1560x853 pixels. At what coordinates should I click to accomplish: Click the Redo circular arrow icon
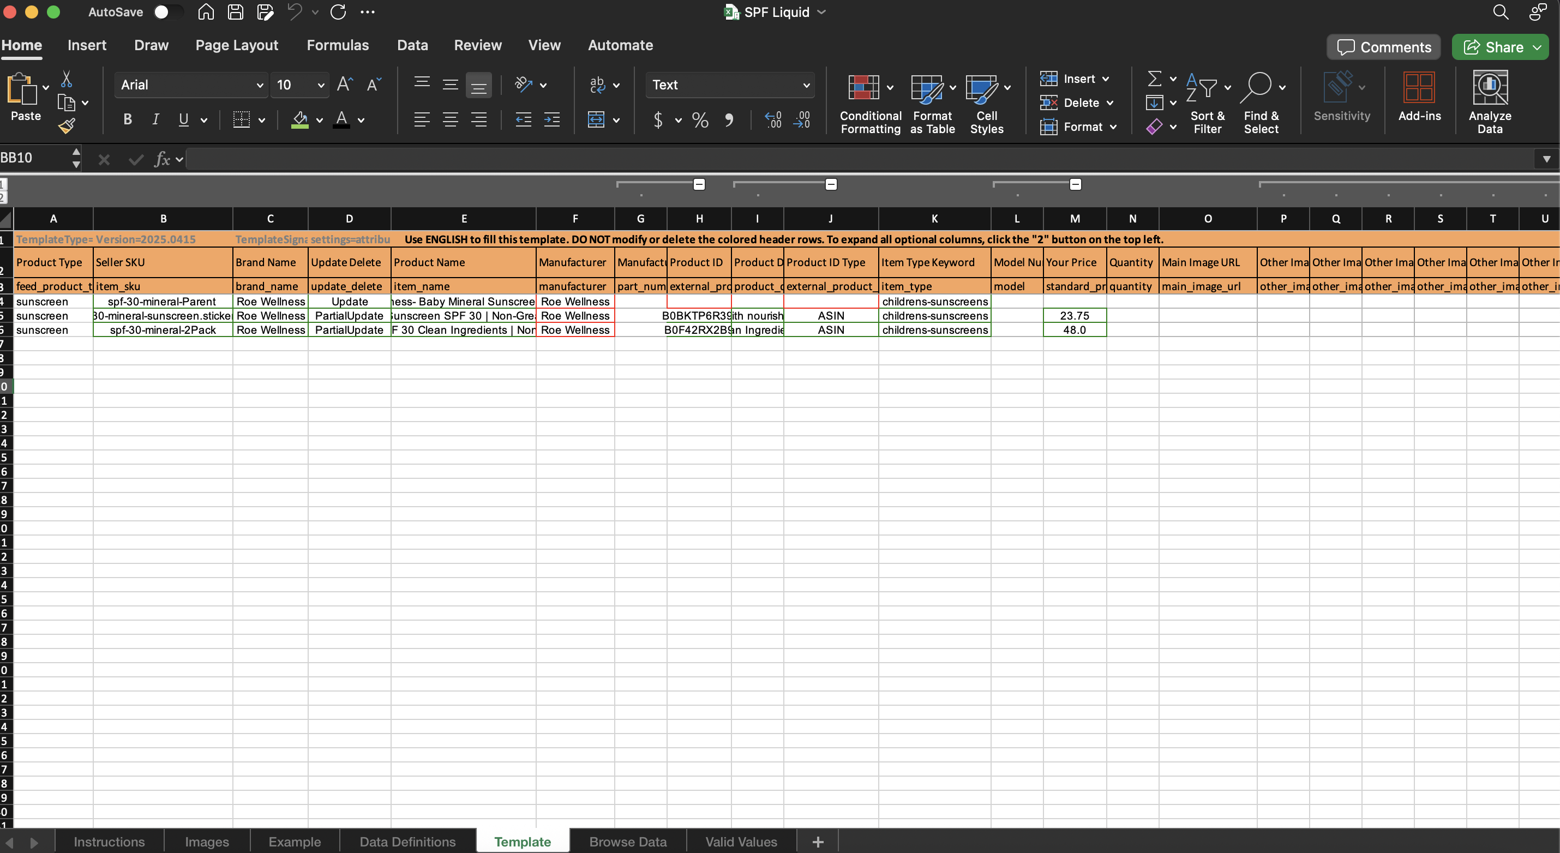tap(338, 11)
